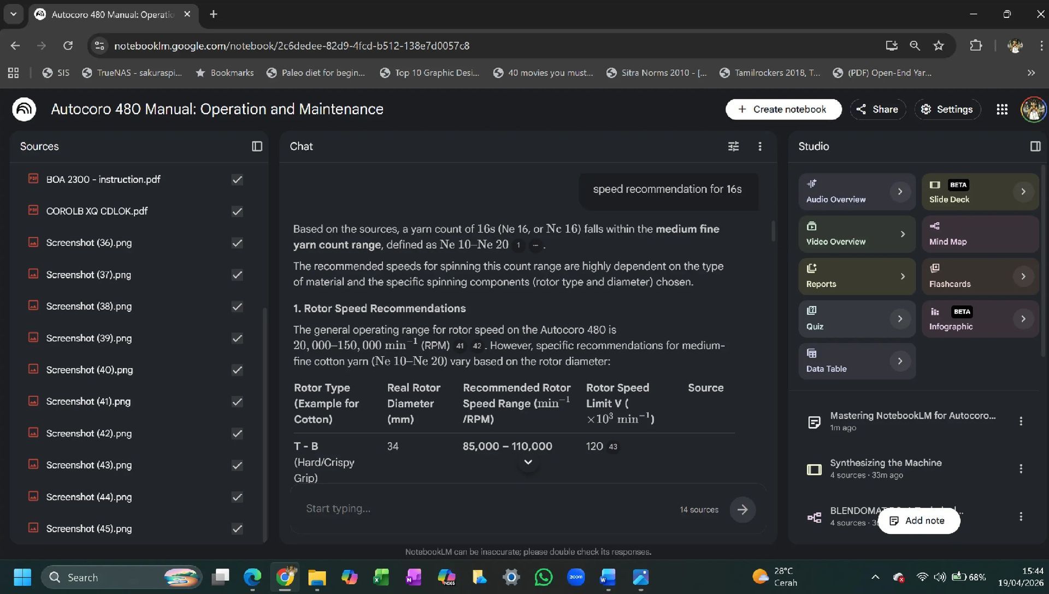Screen dimensions: 1049x594
Task: Expand Reports options chevron
Action: [x=903, y=276]
